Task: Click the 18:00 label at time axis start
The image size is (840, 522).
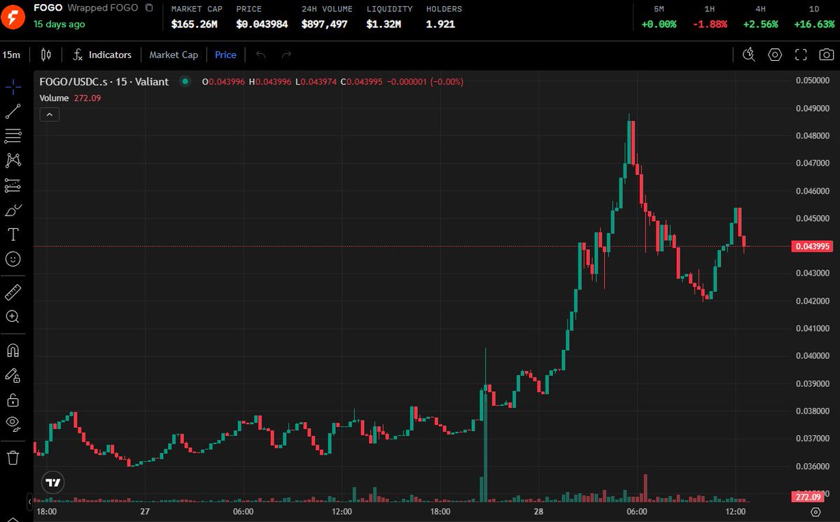Action: tap(46, 512)
